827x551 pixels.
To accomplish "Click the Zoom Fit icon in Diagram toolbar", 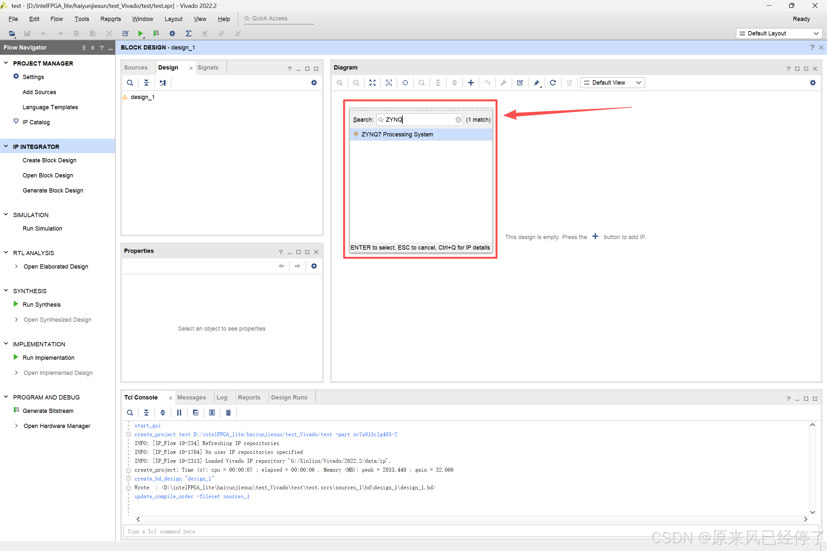I will pyautogui.click(x=372, y=83).
